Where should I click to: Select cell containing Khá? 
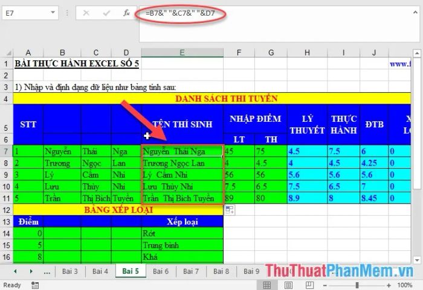click(182, 257)
